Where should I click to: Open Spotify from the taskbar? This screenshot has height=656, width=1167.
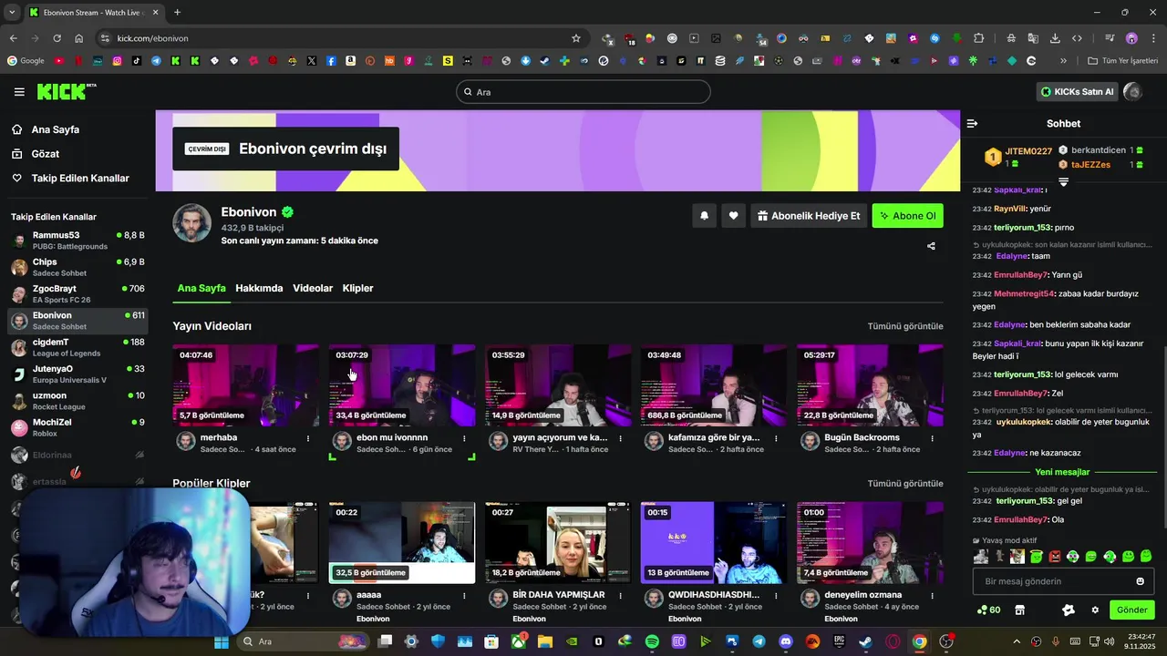click(652, 641)
